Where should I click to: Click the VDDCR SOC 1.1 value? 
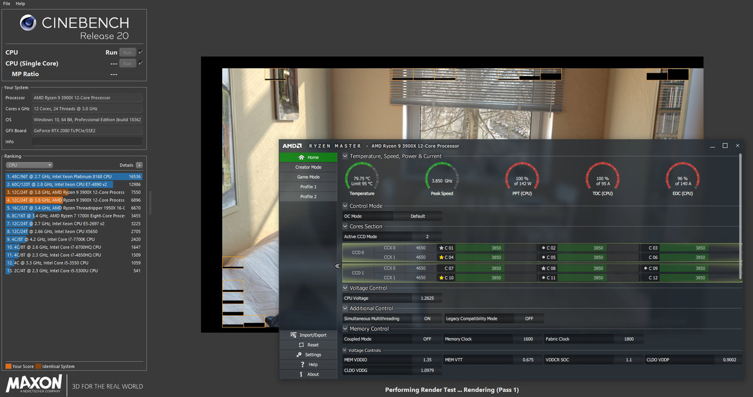pyautogui.click(x=629, y=360)
